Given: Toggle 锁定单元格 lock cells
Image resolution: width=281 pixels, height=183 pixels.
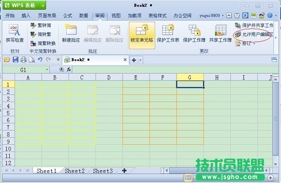Looking at the screenshot, I should point(142,35).
